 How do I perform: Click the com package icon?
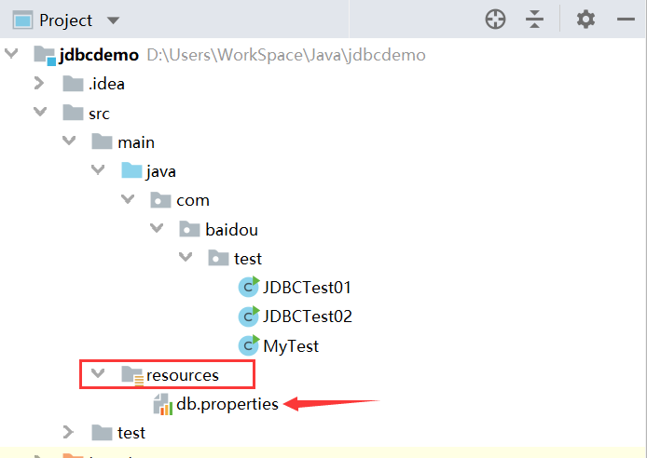160,200
